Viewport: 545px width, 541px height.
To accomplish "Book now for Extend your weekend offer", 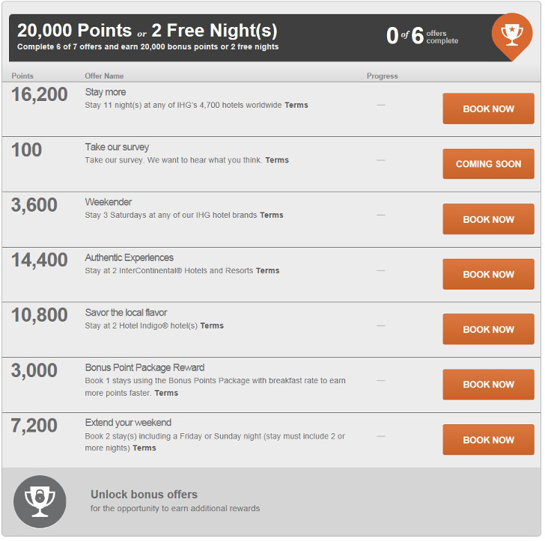I will (x=488, y=440).
